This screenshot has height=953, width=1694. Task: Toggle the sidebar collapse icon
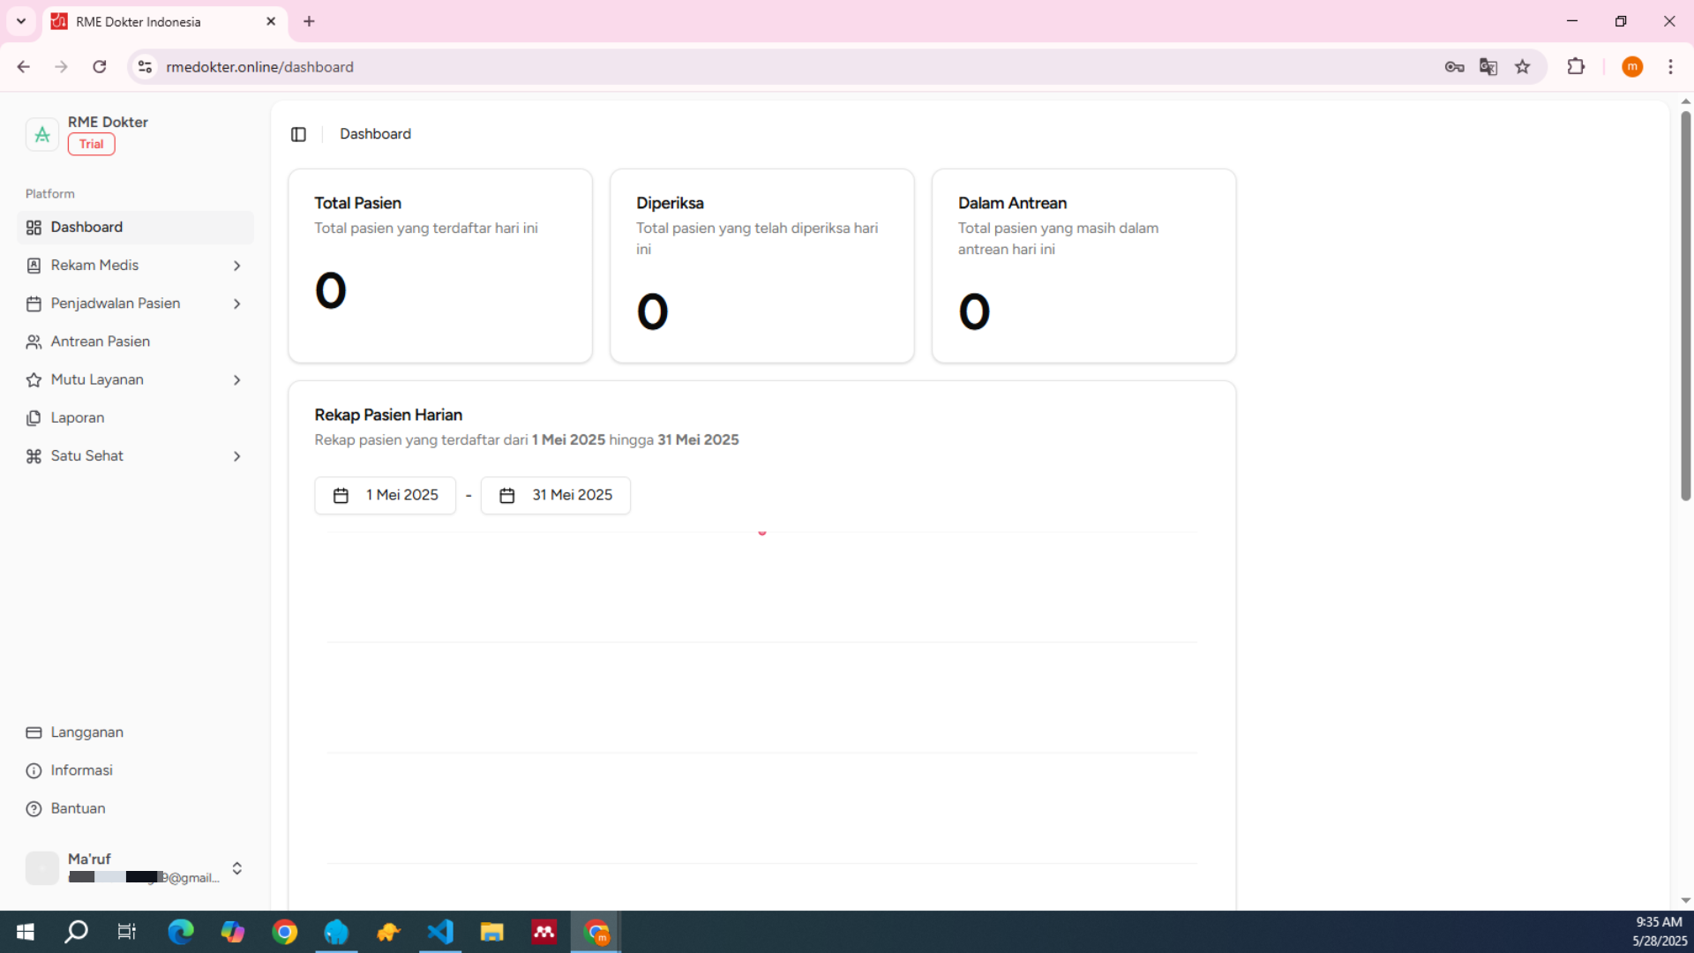pyautogui.click(x=298, y=134)
